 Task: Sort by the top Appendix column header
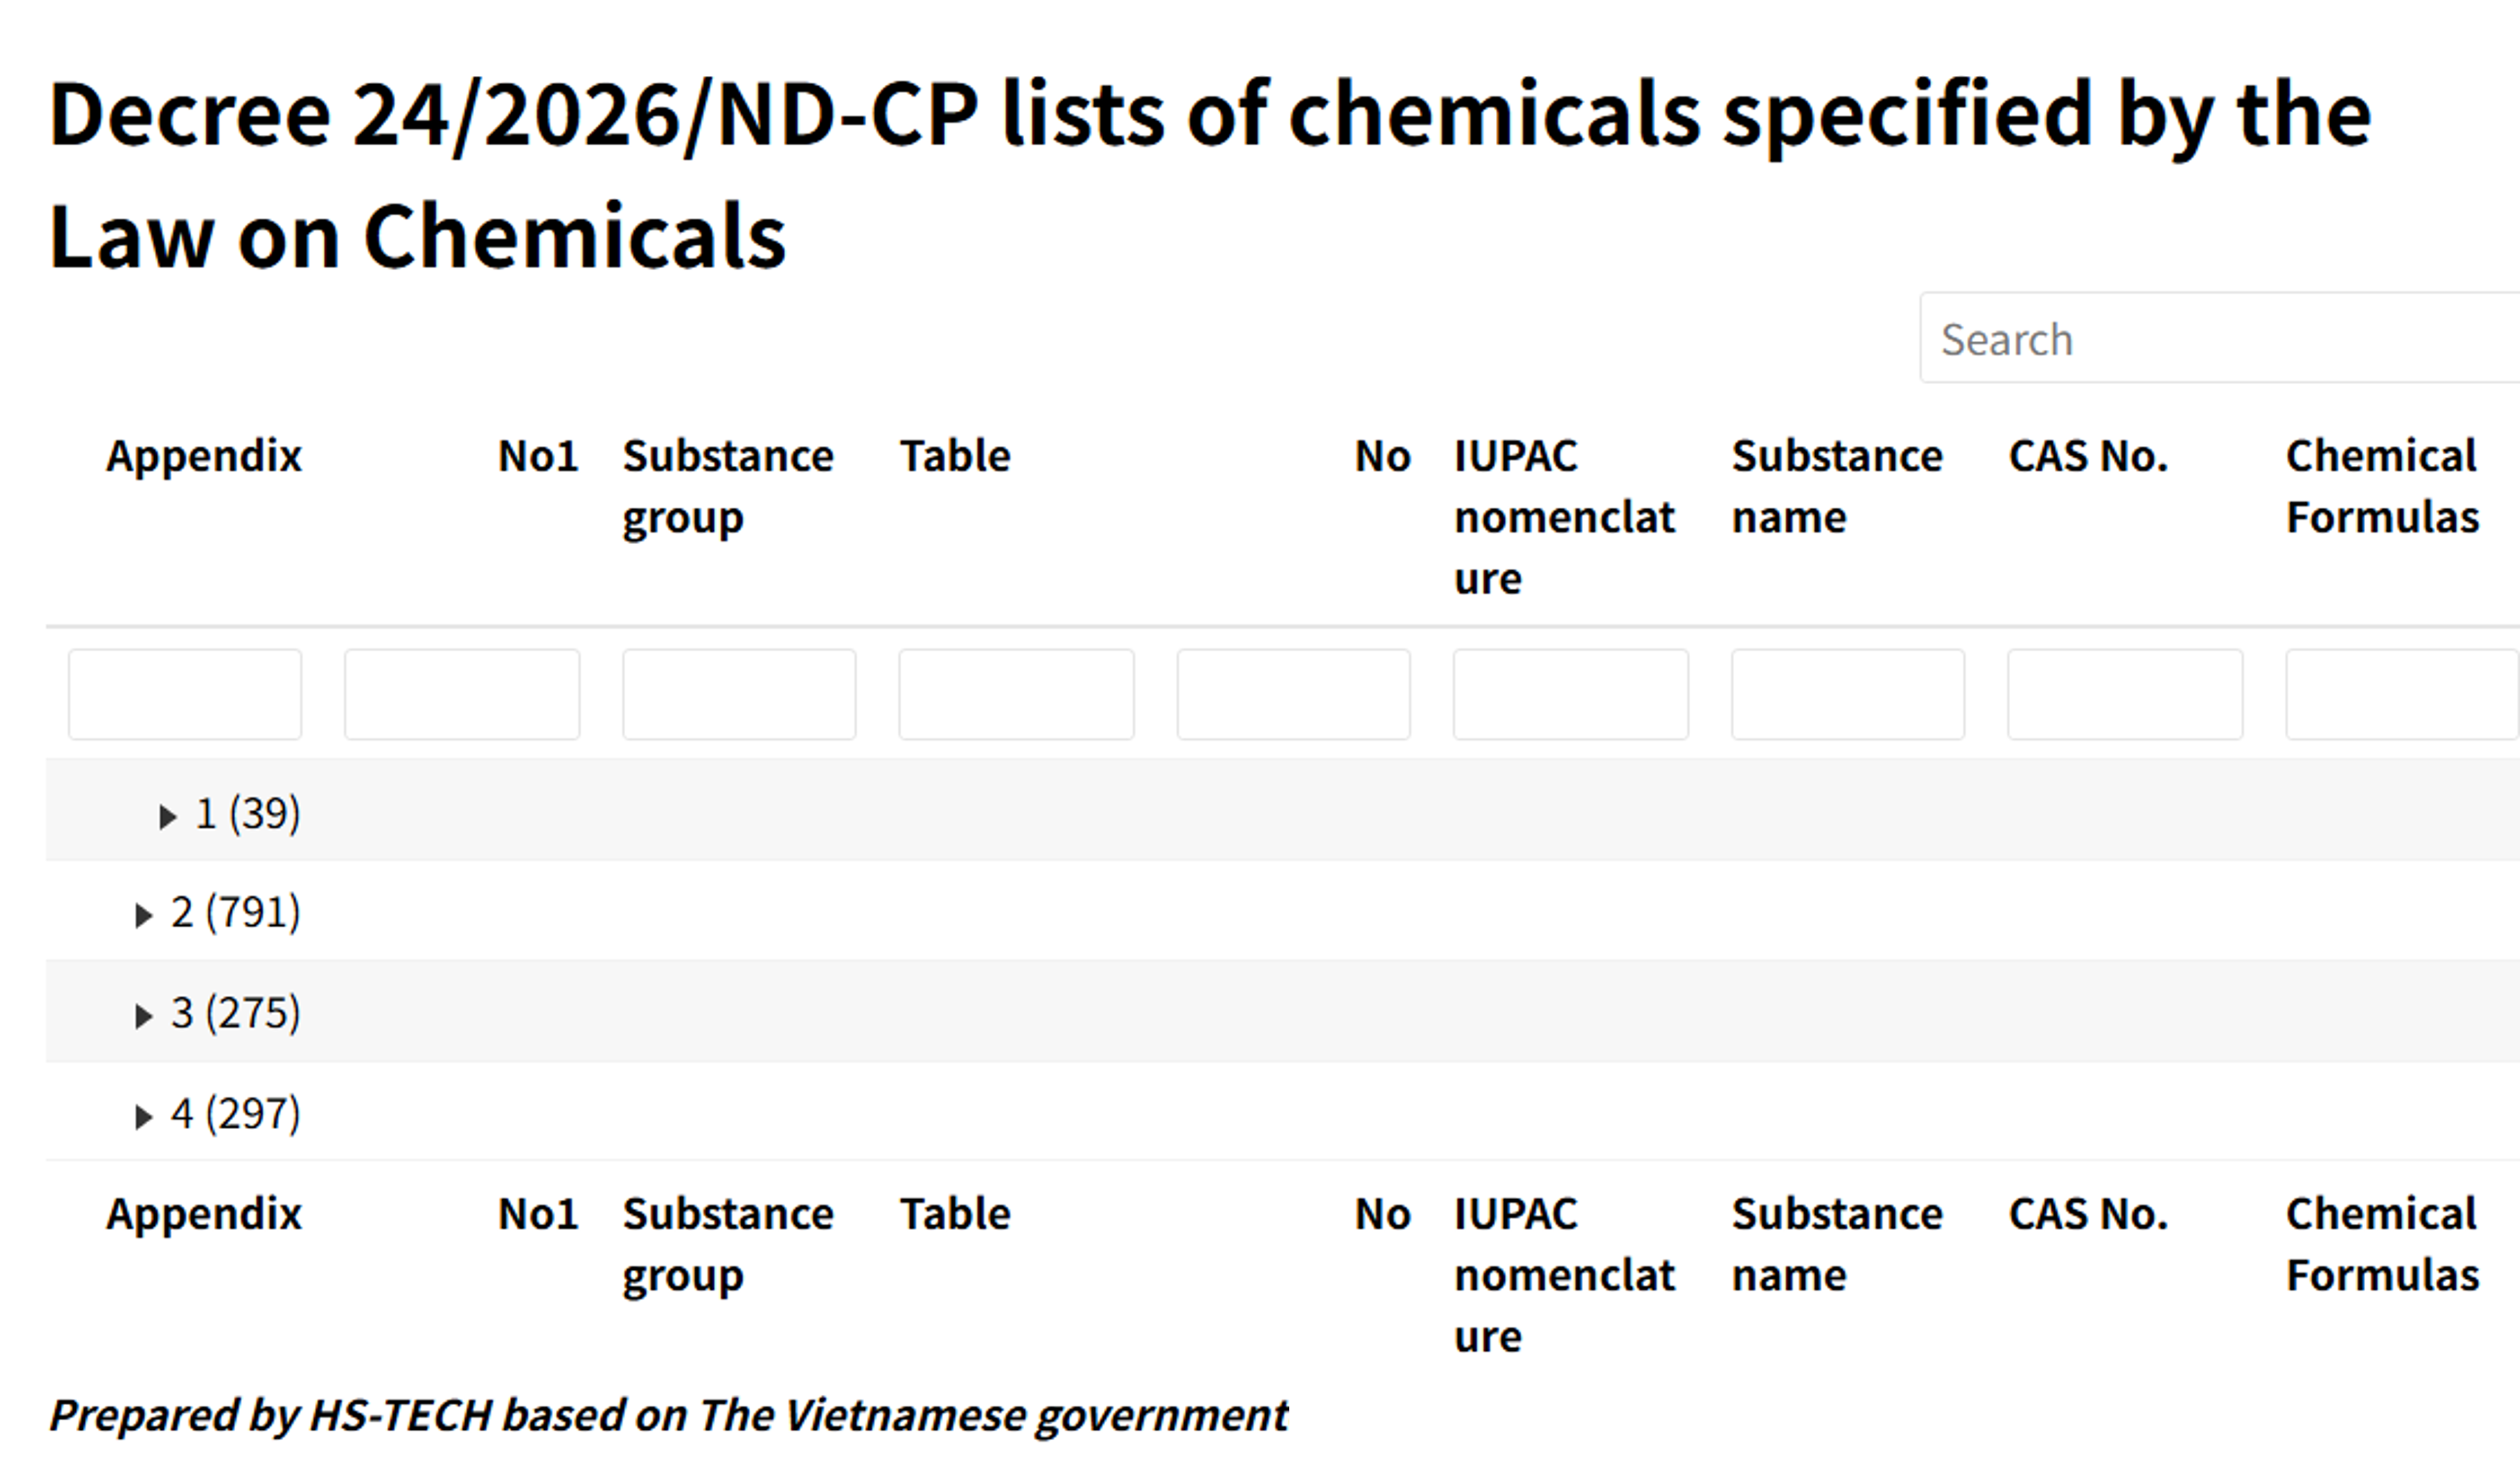[x=204, y=457]
